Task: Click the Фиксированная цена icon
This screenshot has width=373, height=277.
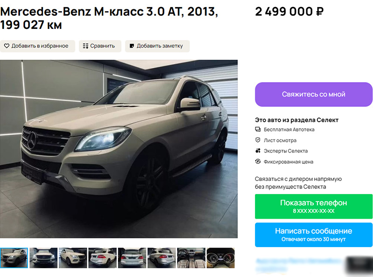Action: tap(258, 161)
